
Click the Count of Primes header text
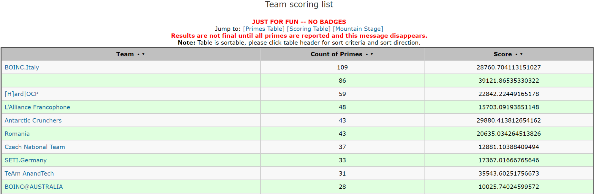[336, 54]
